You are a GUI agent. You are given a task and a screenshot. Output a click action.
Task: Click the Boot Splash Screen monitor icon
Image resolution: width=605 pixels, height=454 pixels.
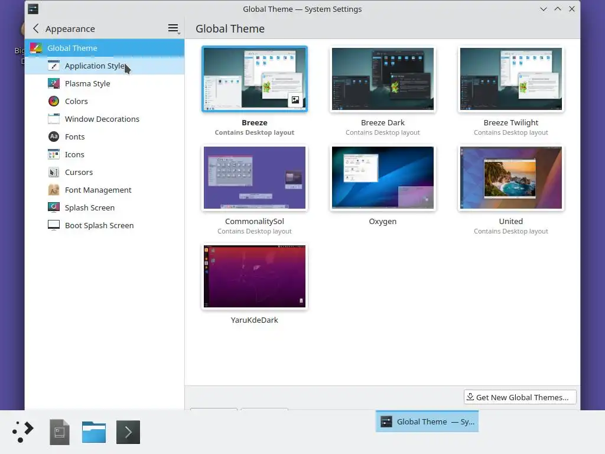pyautogui.click(x=54, y=225)
